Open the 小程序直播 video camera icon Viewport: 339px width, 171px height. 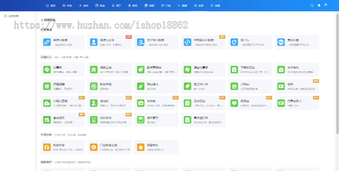pos(47,103)
